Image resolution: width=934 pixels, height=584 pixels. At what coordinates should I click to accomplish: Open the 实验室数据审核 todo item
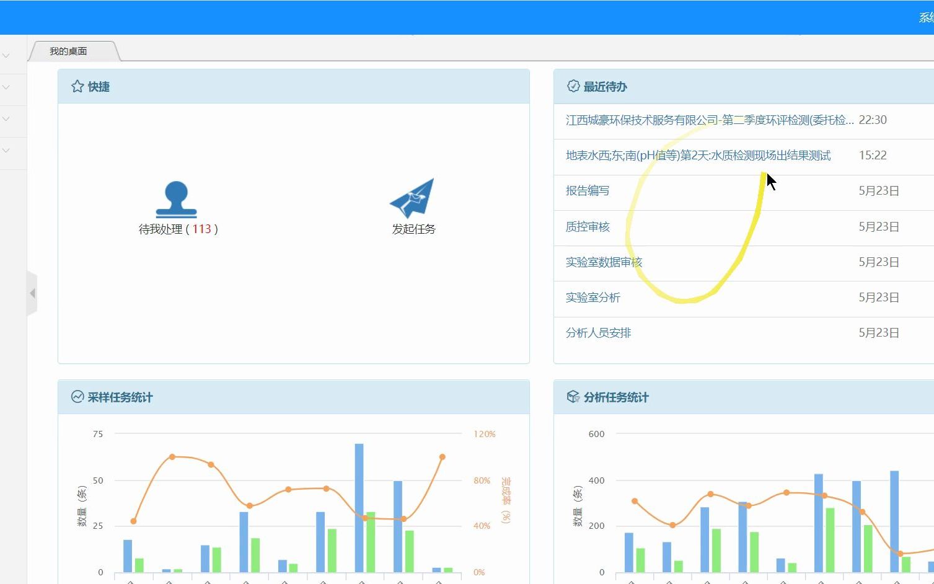pos(604,262)
